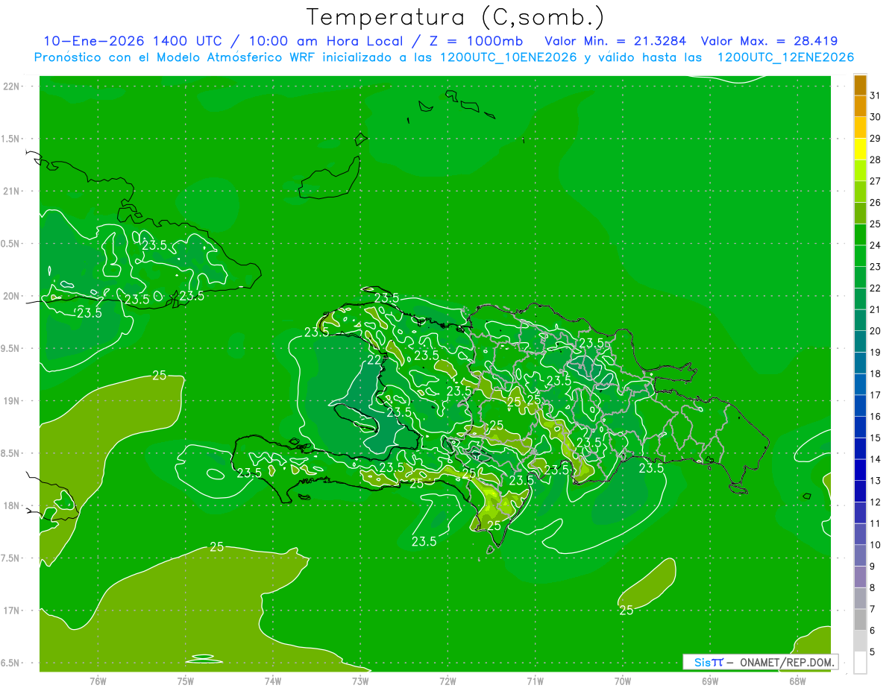
Task: Click the 19N latitude axis label
Action: pyautogui.click(x=11, y=400)
